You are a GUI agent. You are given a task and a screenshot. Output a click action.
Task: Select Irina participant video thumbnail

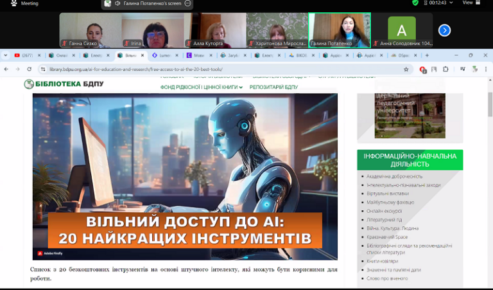(x=153, y=30)
